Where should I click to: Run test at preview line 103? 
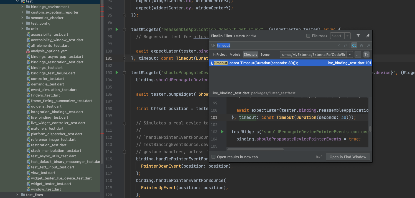point(222,132)
